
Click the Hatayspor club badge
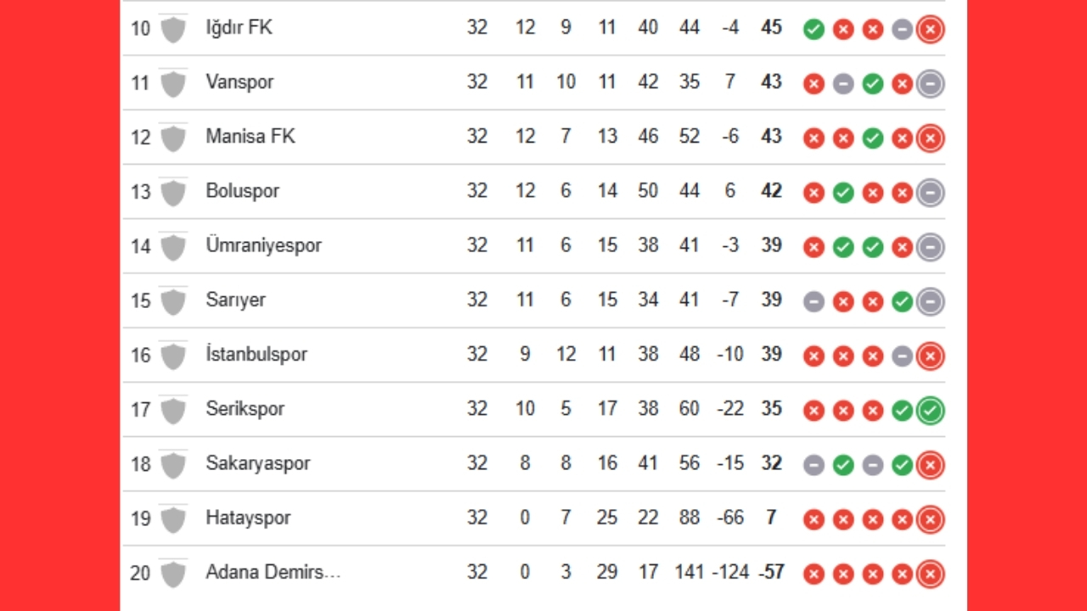click(173, 519)
